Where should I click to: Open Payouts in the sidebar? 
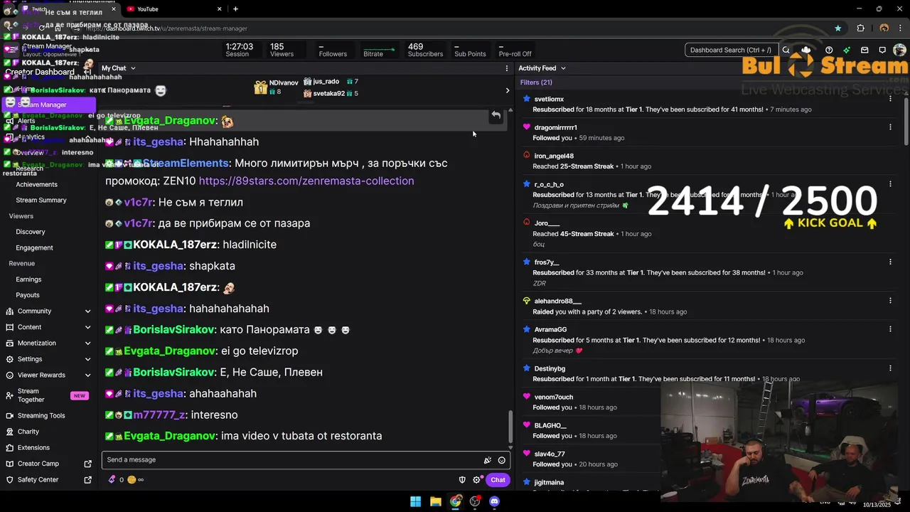(28, 295)
